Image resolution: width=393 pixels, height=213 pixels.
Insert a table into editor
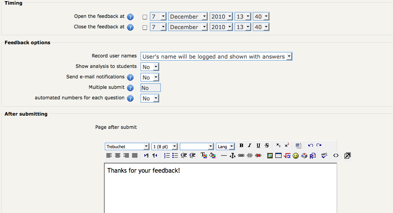point(278,156)
